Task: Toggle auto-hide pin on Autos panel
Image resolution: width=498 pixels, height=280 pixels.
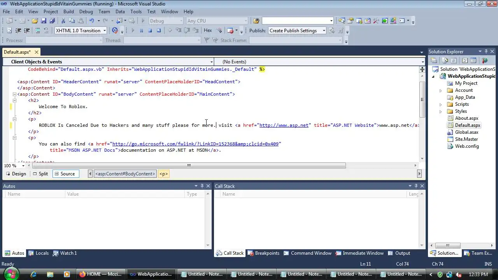Action: click(x=202, y=186)
